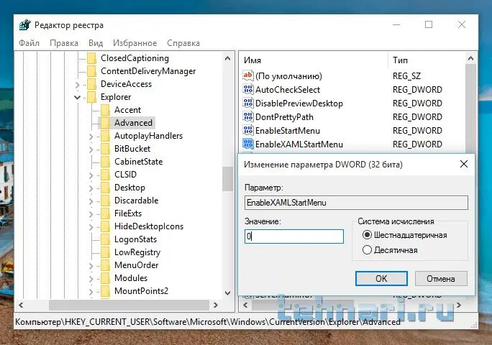Expand the Discardable tree node

pyautogui.click(x=91, y=201)
